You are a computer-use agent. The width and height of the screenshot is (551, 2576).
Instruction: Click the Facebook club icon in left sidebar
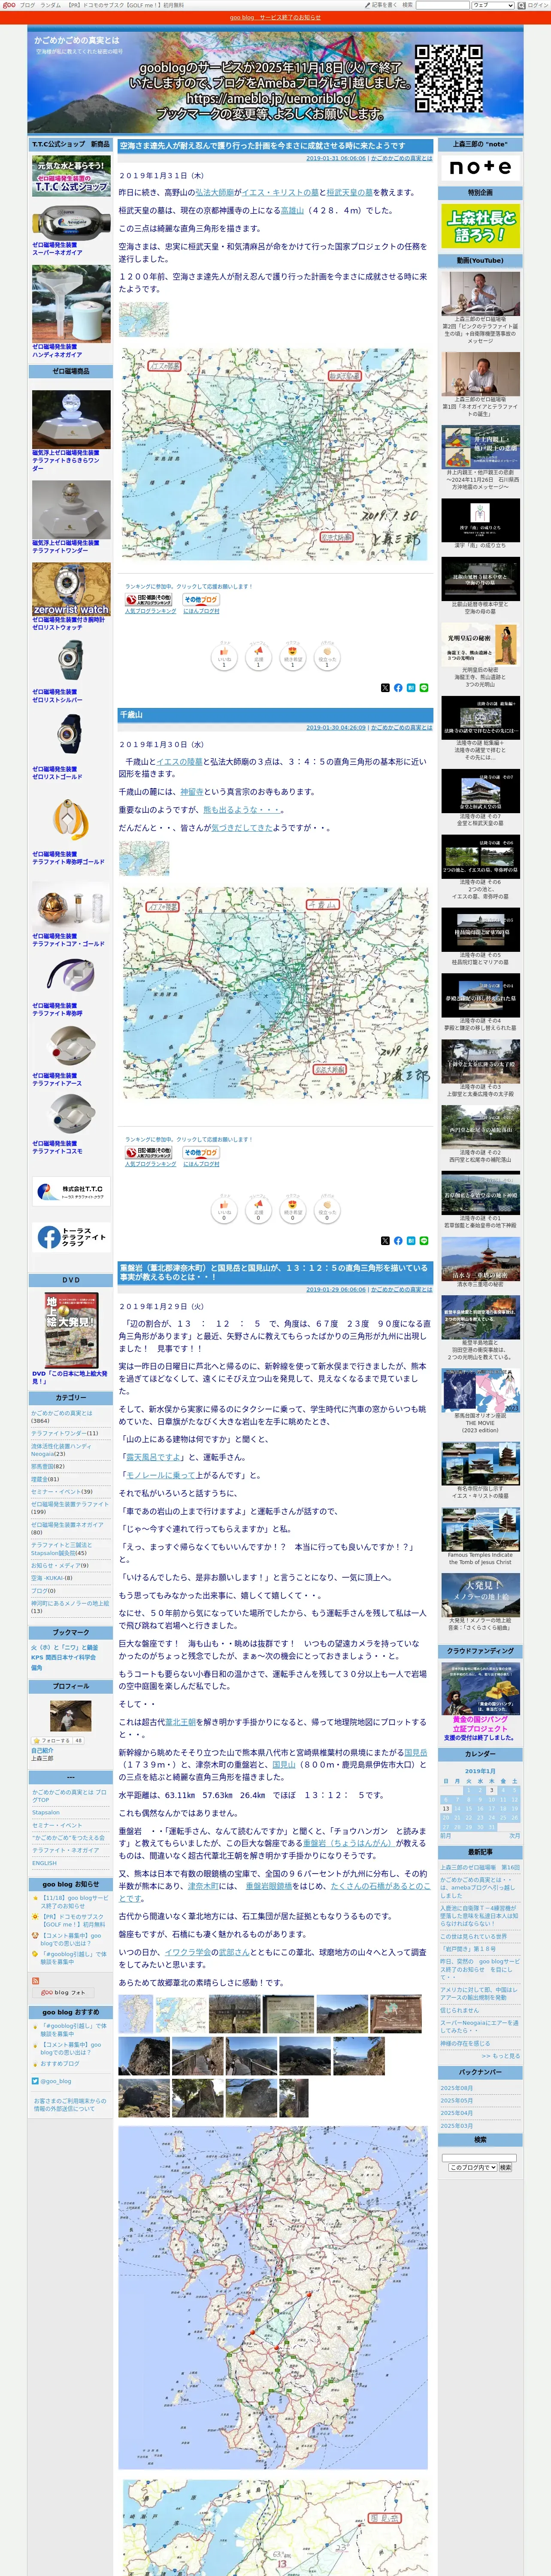70,1237
